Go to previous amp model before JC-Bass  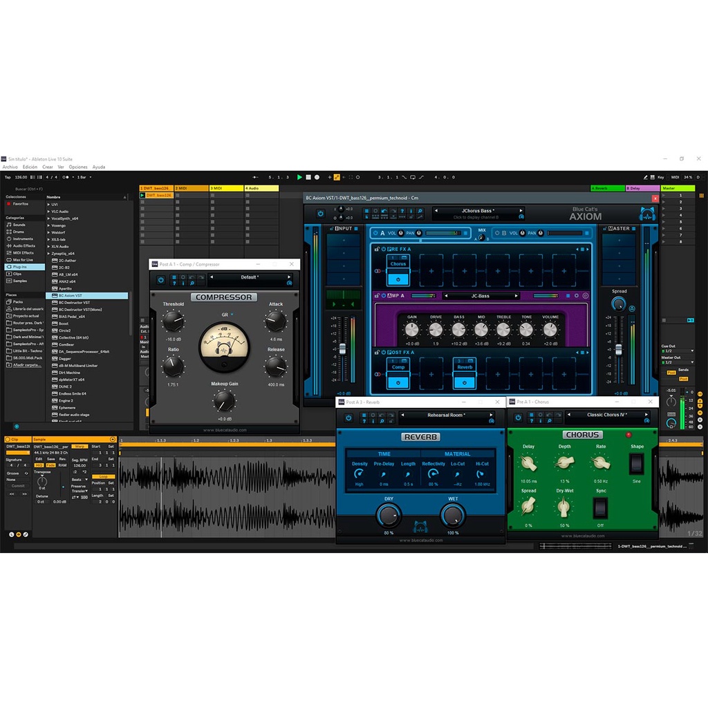point(446,296)
